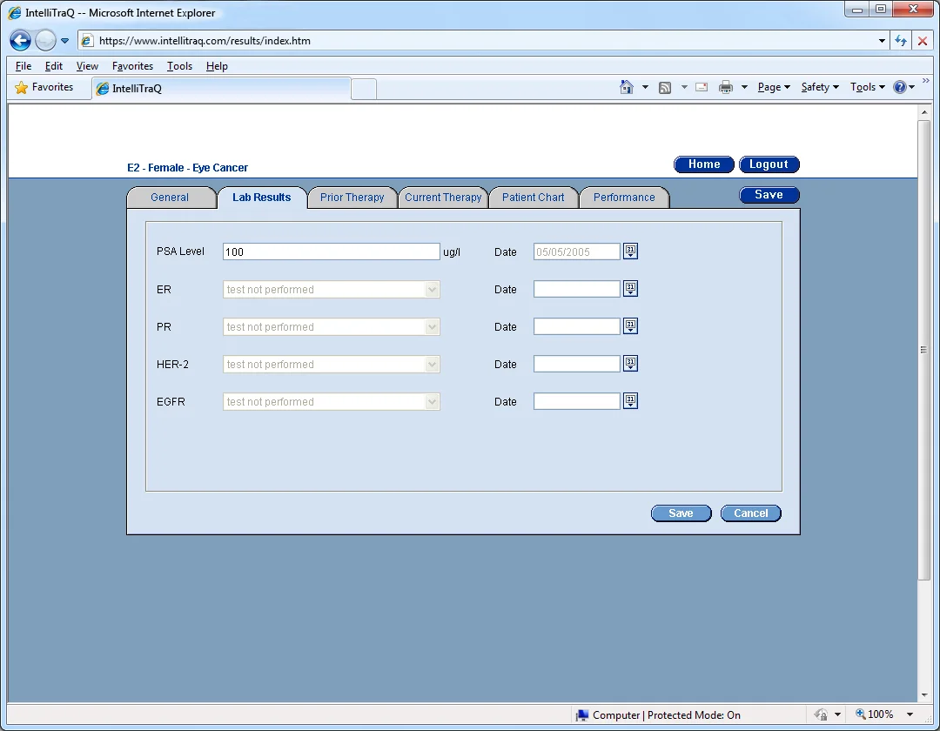
Task: Click the browser Forward arrow button
Action: pyautogui.click(x=45, y=41)
